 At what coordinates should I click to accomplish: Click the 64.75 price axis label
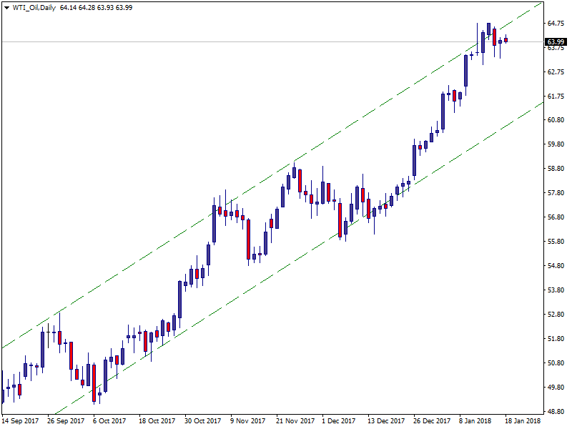tap(556, 24)
